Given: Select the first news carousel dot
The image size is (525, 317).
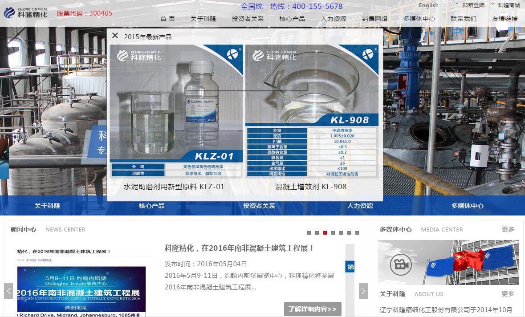Looking at the screenshot, I should (x=309, y=233).
